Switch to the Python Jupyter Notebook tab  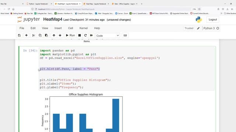(38, 4)
